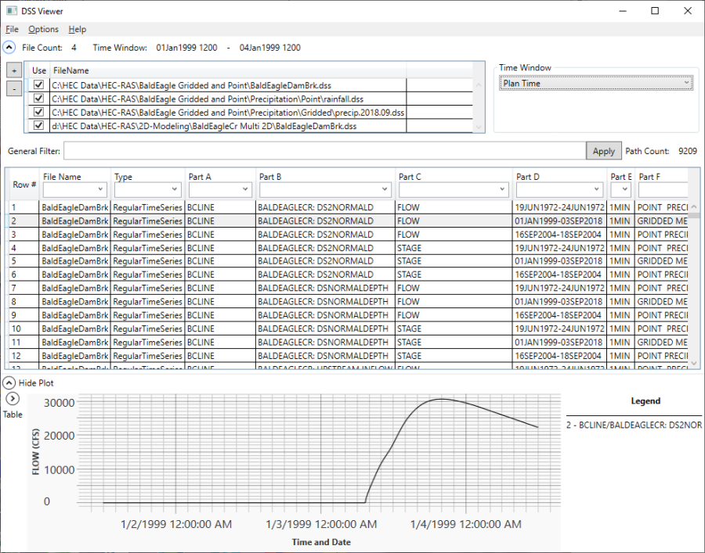Open the File menu

[x=12, y=29]
